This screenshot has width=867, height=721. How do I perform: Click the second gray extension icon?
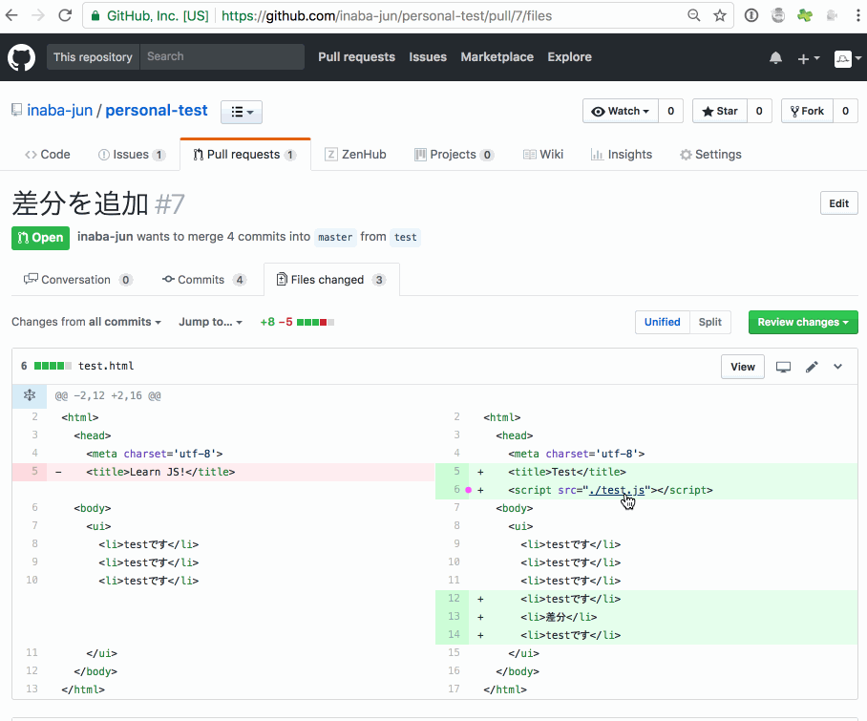click(778, 15)
